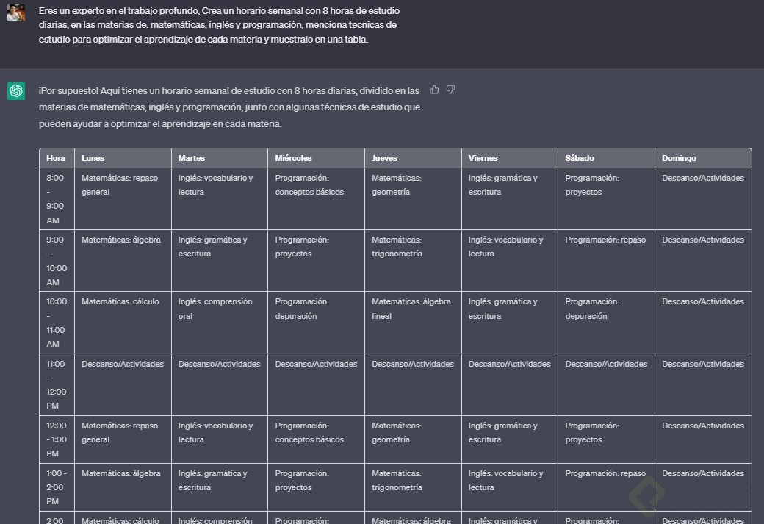The height and width of the screenshot is (524, 764).
Task: Click the 11:00 - 12:00 PM time cell
Action: [x=56, y=384]
